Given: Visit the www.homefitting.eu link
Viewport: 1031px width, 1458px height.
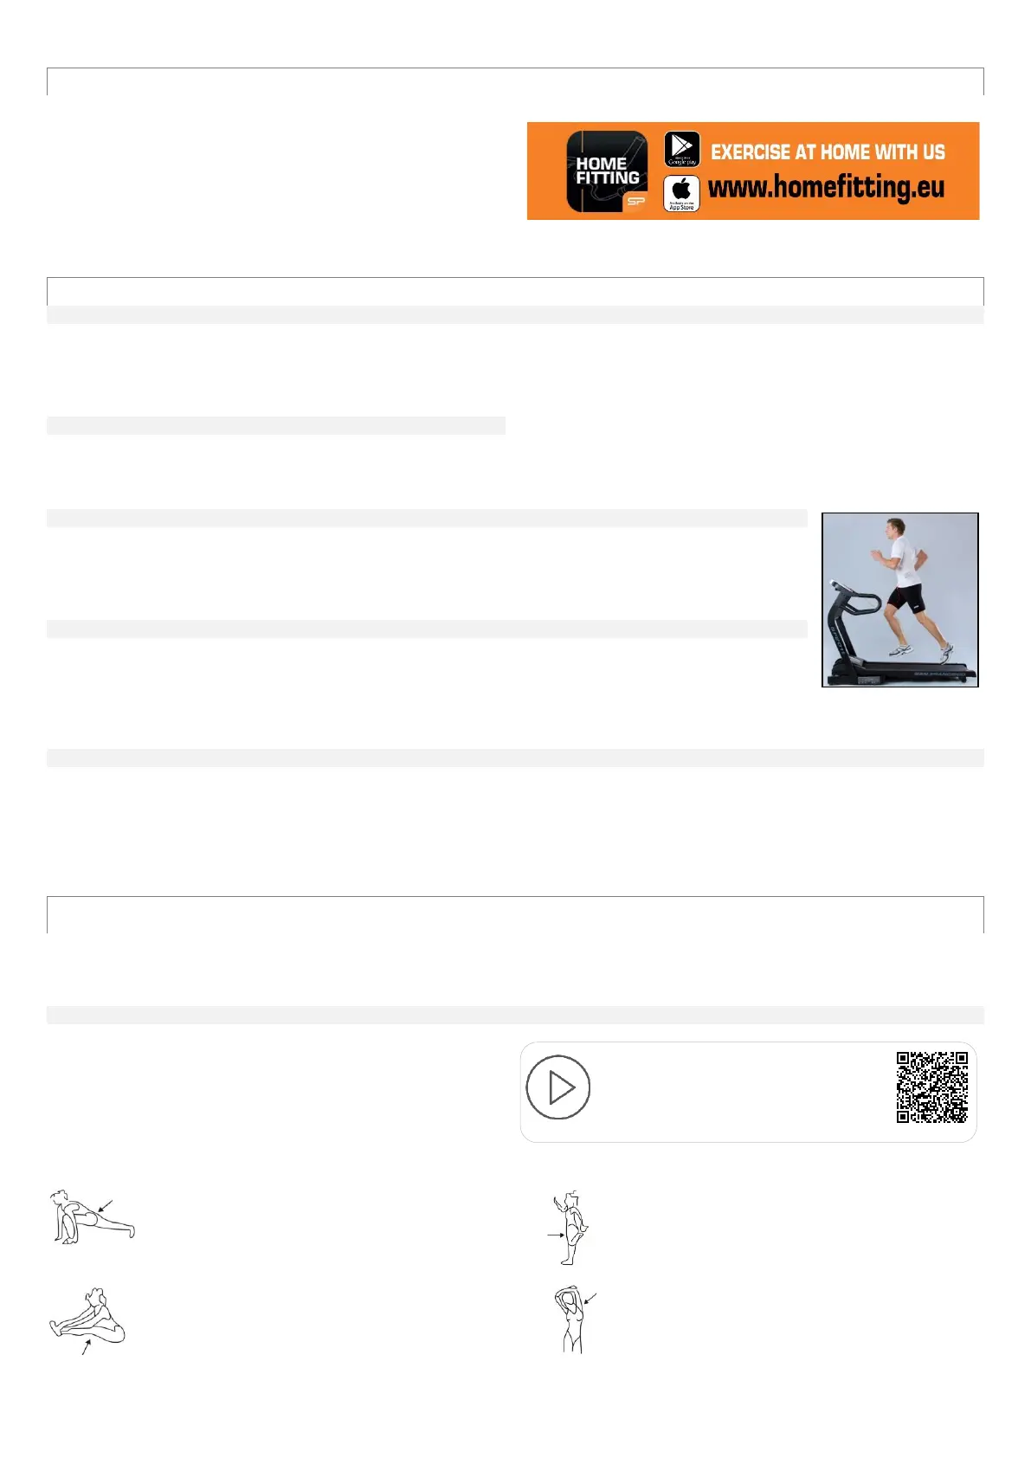Looking at the screenshot, I should tap(826, 188).
